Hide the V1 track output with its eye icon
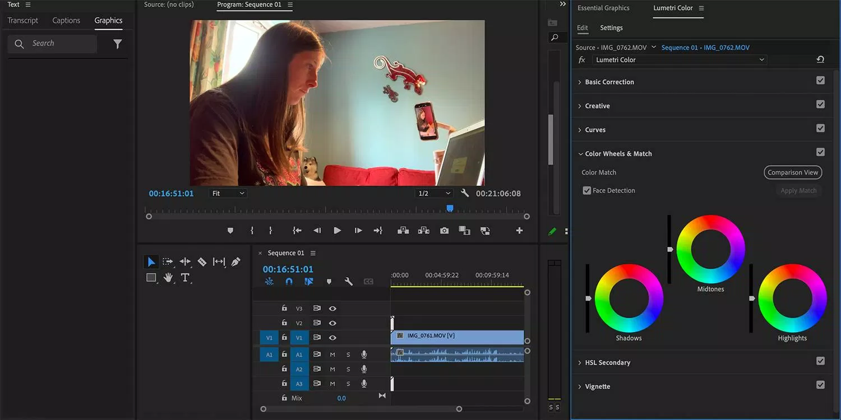This screenshot has width=841, height=420. click(332, 338)
